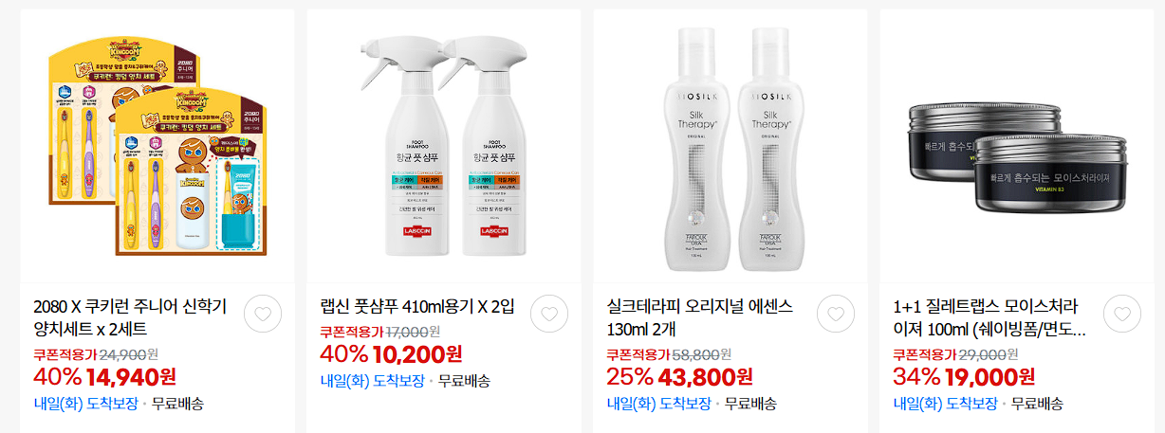Select 1+1 질레트랩스 모이스처라이저 100ml title
Viewport: 1165px width, 433px height.
point(989,318)
